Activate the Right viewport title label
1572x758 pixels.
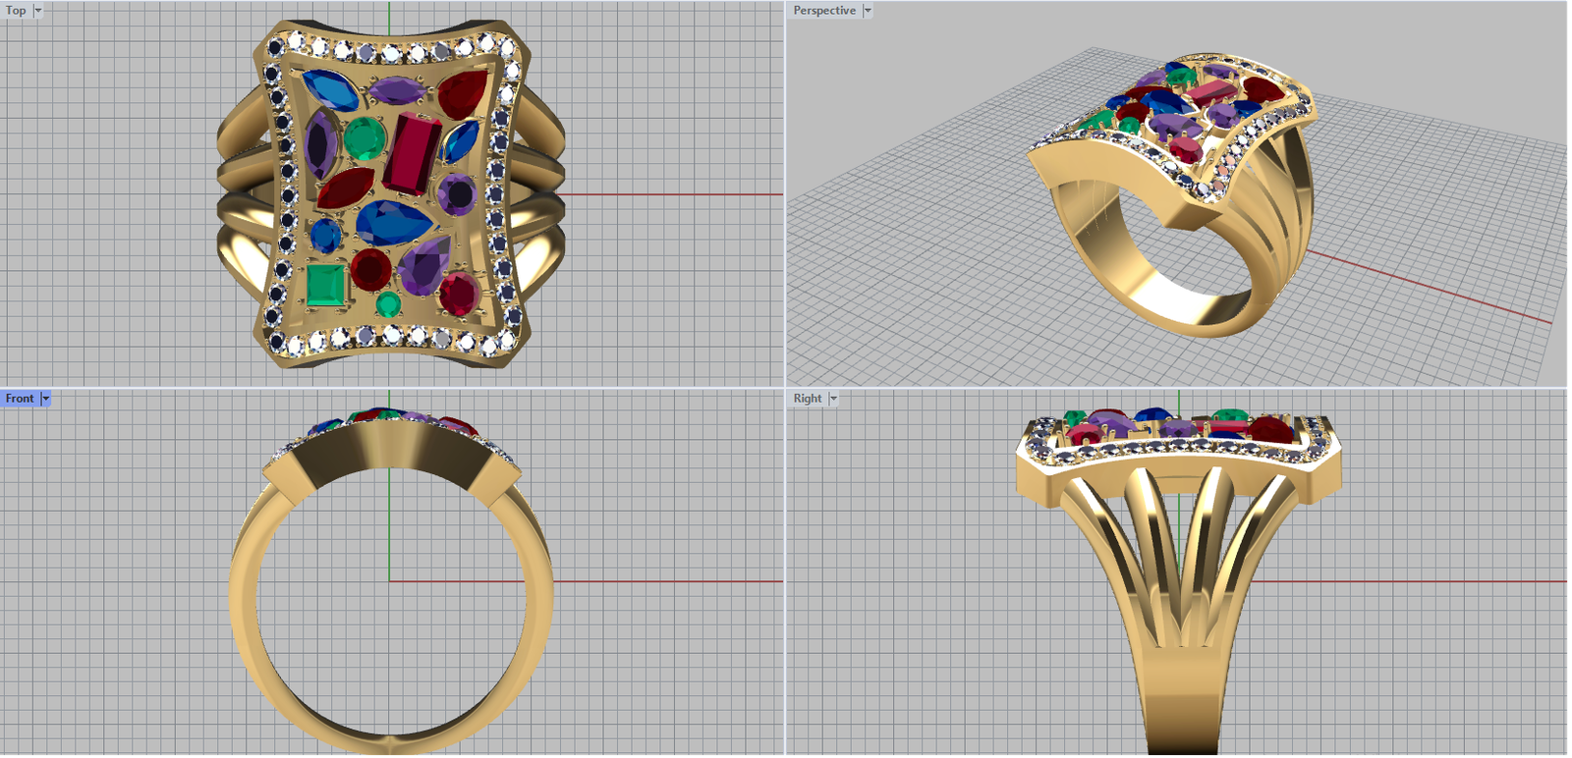coord(808,399)
